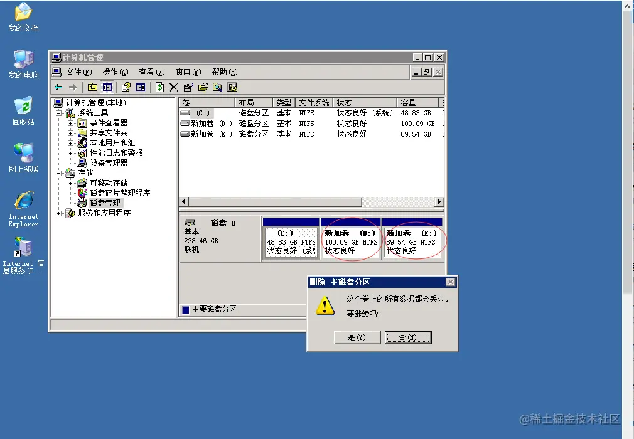
Task: Click the Help toolbar icon
Action: [x=125, y=87]
